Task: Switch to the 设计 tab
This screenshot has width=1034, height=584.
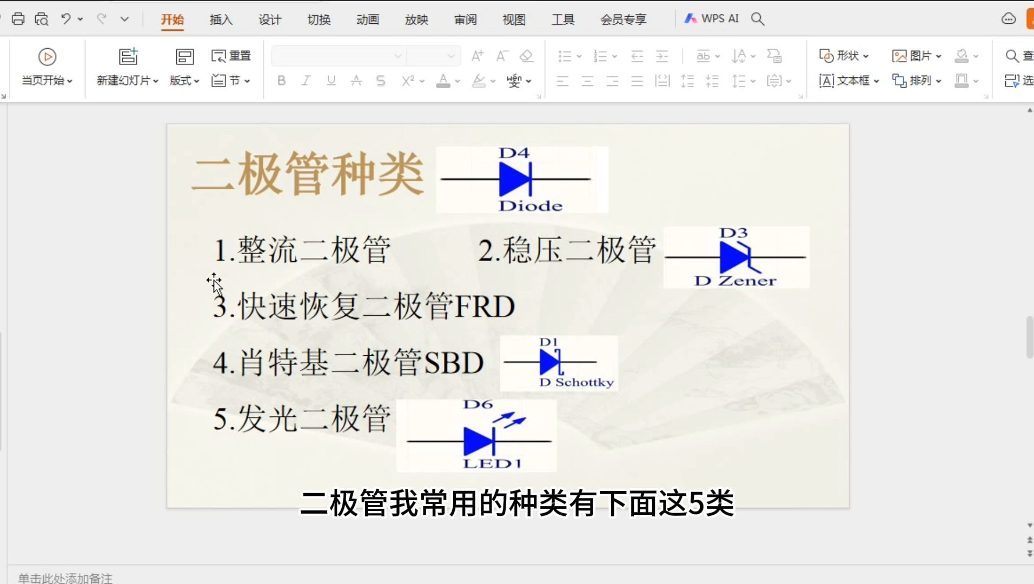Action: pos(270,19)
